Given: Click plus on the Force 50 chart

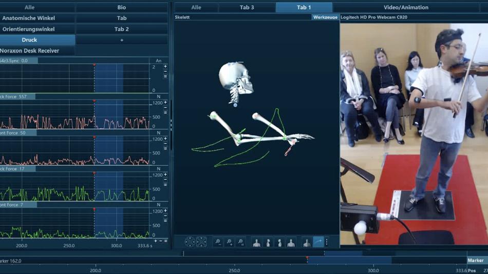Looking at the screenshot, I should (165, 139).
